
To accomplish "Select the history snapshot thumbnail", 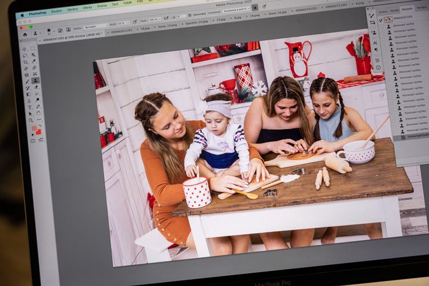I will coord(388,19).
